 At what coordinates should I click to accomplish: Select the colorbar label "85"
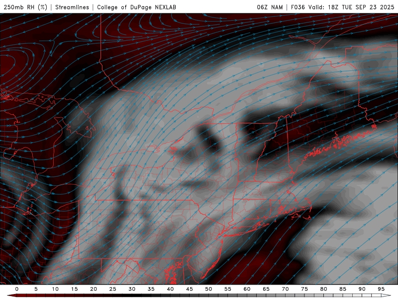[343, 289]
